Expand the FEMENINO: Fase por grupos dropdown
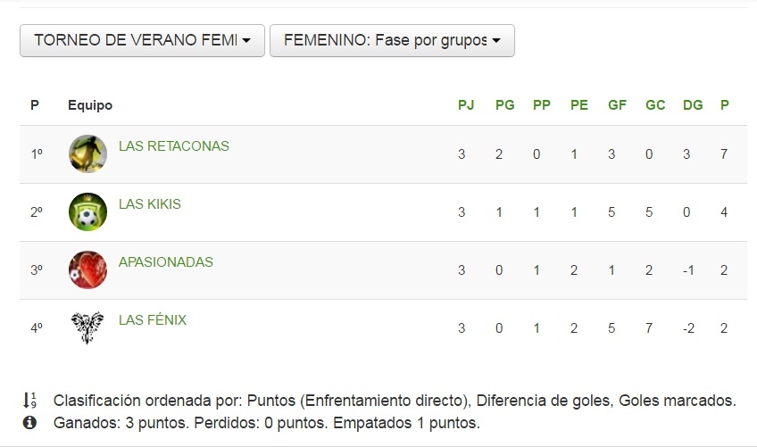This screenshot has width=757, height=447. click(x=392, y=40)
